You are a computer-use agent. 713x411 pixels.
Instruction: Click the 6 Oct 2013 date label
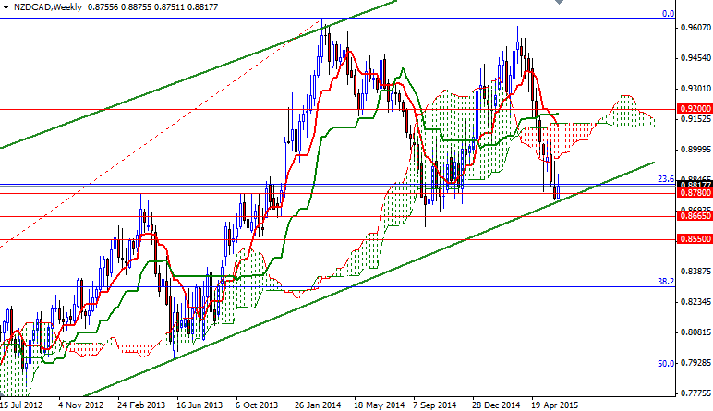[x=257, y=405]
